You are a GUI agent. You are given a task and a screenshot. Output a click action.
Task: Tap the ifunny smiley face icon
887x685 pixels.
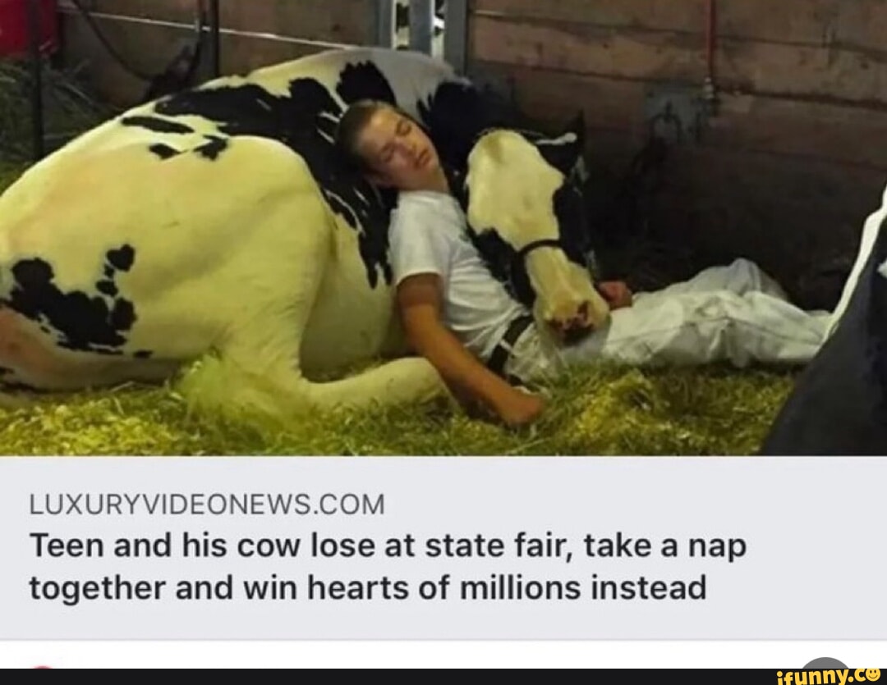[x=873, y=674]
